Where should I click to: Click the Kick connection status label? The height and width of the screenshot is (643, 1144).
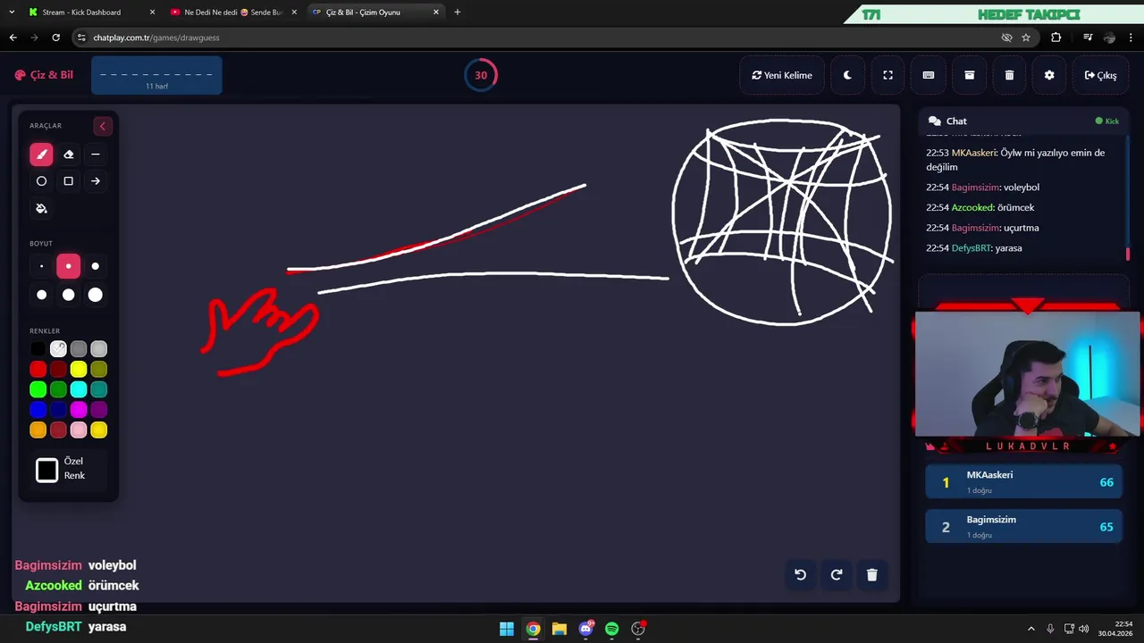[x=1107, y=121]
